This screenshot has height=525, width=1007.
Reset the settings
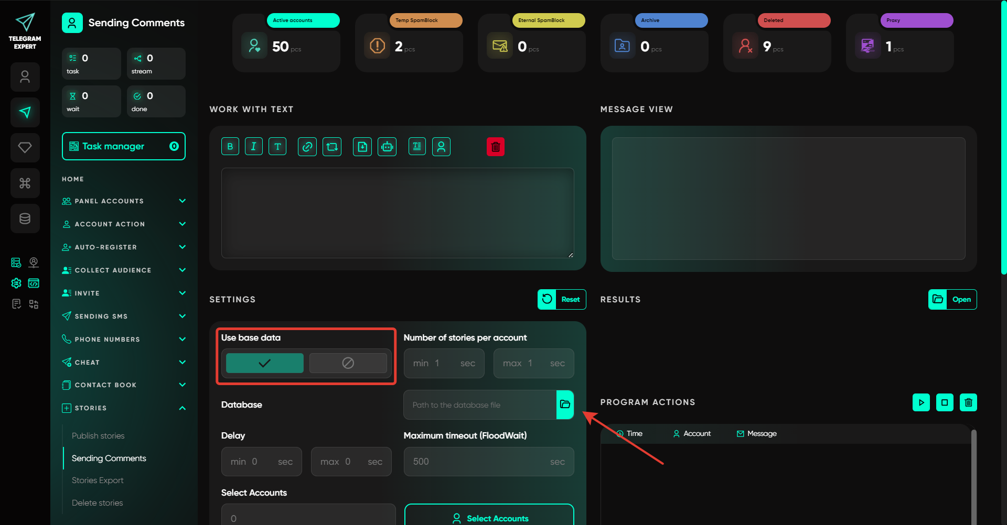coord(562,300)
